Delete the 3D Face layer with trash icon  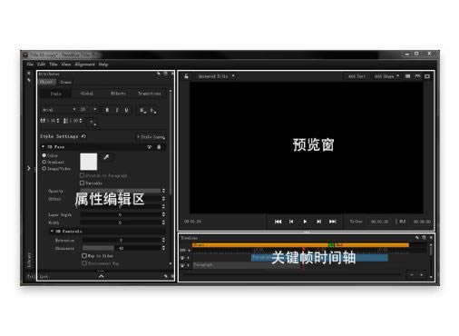pos(159,147)
